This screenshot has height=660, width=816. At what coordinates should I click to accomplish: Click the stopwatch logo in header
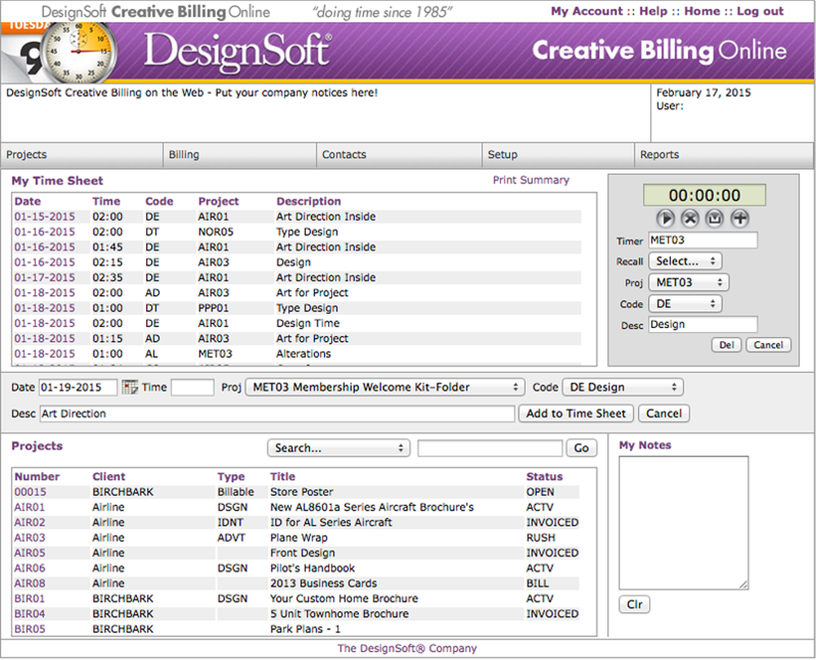78,52
